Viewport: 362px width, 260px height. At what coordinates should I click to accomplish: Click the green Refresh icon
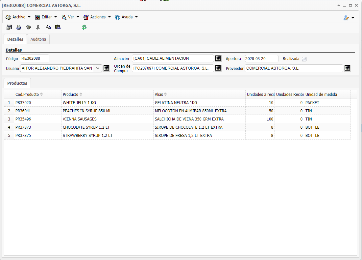pyautogui.click(x=84, y=27)
